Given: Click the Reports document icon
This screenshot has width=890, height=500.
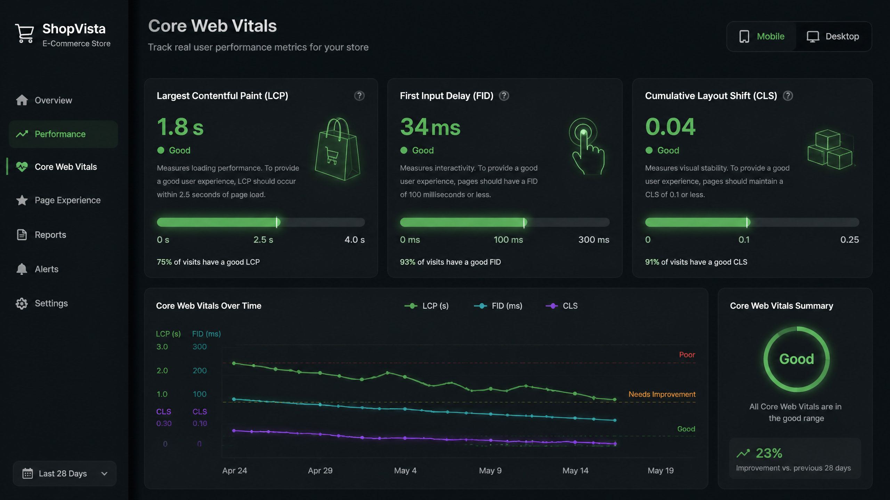Looking at the screenshot, I should pos(22,235).
